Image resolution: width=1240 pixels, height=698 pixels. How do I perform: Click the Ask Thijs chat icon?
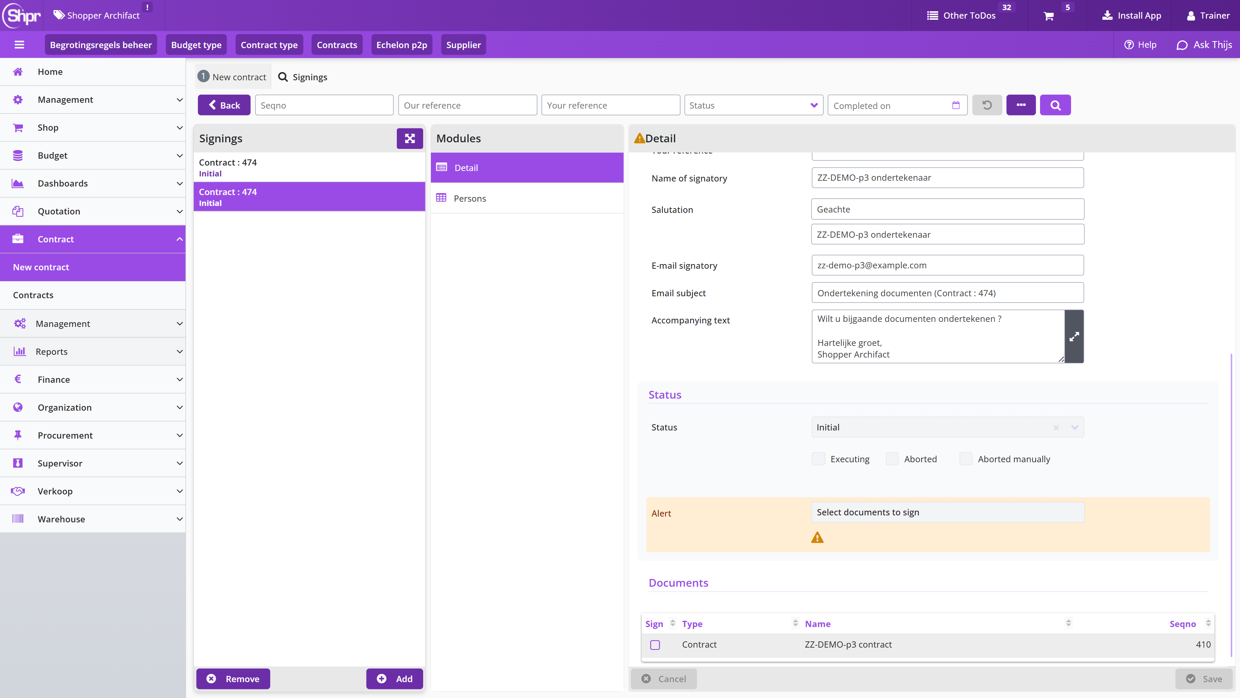[x=1182, y=45]
